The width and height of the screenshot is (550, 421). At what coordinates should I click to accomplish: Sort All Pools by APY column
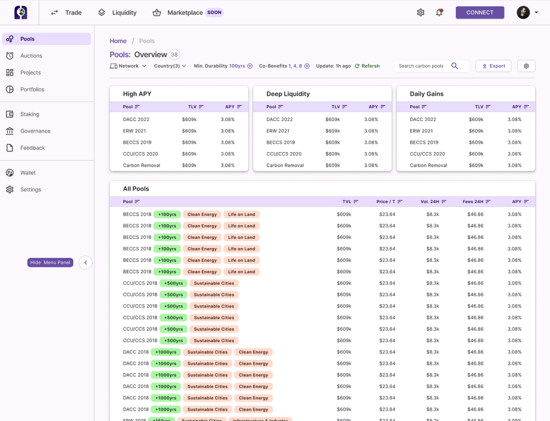(x=520, y=202)
